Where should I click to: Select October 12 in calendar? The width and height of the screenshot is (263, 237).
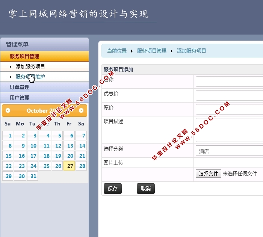(x=57, y=146)
